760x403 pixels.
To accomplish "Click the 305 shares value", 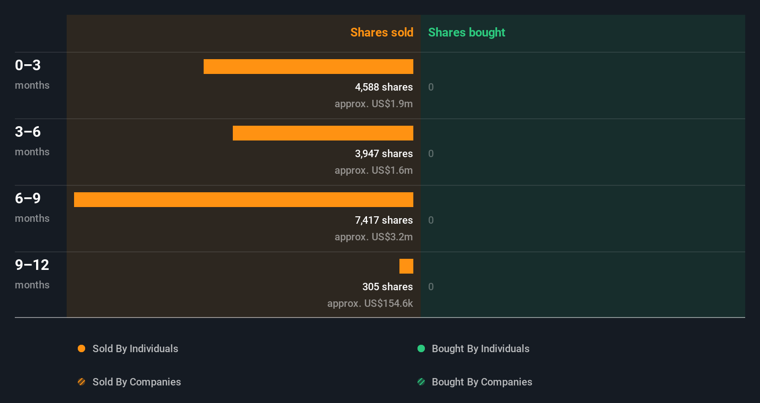I will click(x=387, y=287).
